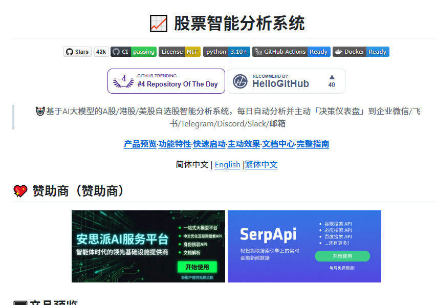Click the 谷歌搜索 API bullet text
Image resolution: width=436 pixels, height=305 pixels.
pos(338,224)
